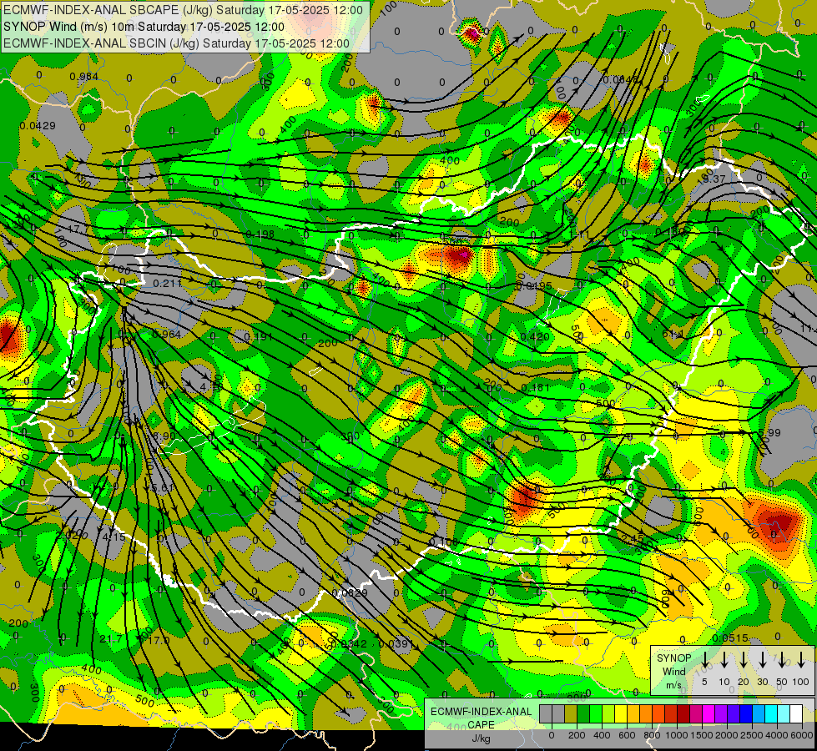Screen dimensions: 817x751
Task: Select the pure blue swatch in the CAPE legend
Action: click(x=745, y=714)
